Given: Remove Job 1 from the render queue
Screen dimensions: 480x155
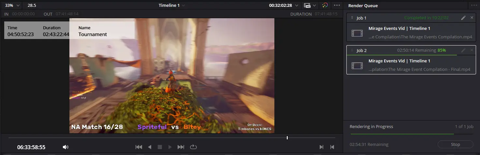Looking at the screenshot, I should (472, 18).
